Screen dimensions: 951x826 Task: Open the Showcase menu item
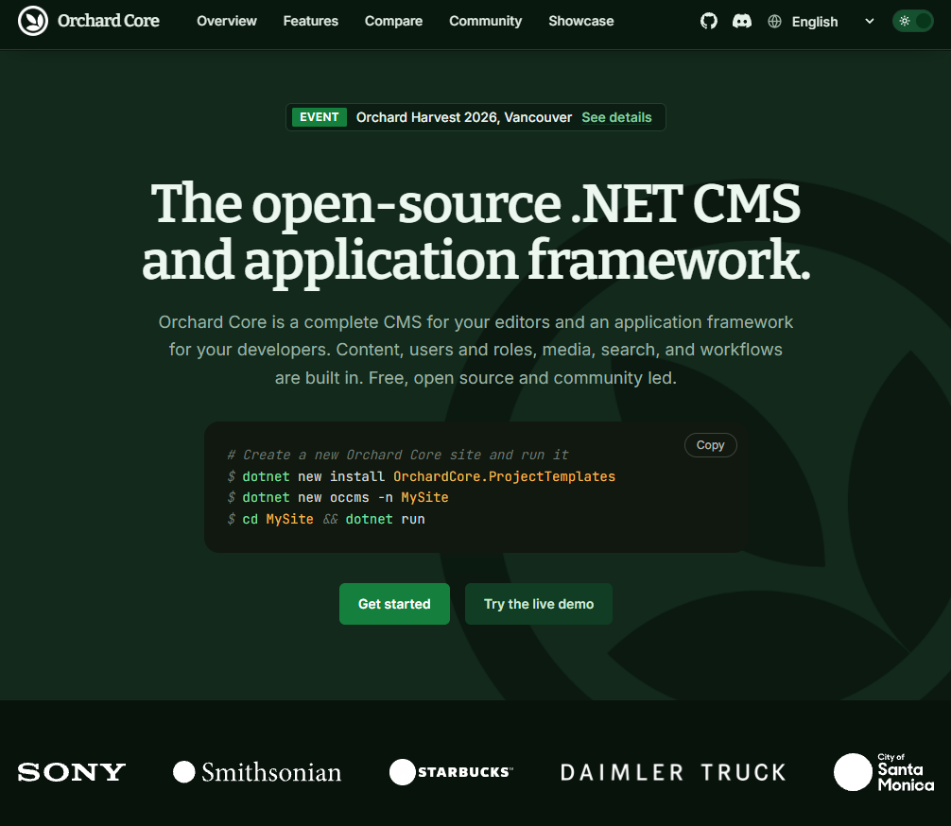click(581, 21)
